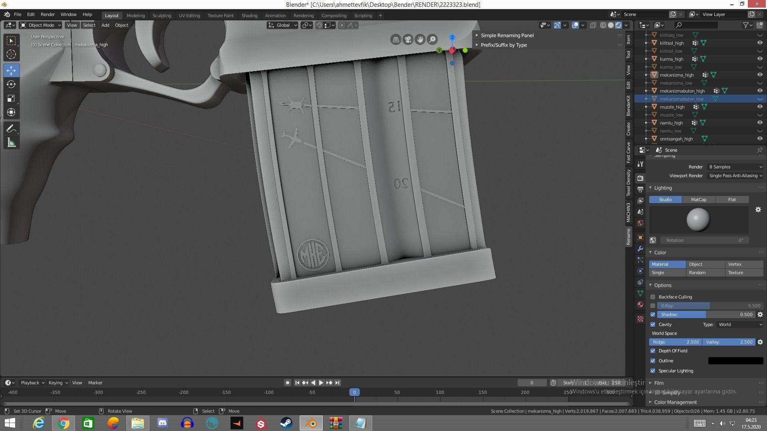Hide mekanizma_high in the outliner
Image resolution: width=767 pixels, height=431 pixels.
point(760,75)
